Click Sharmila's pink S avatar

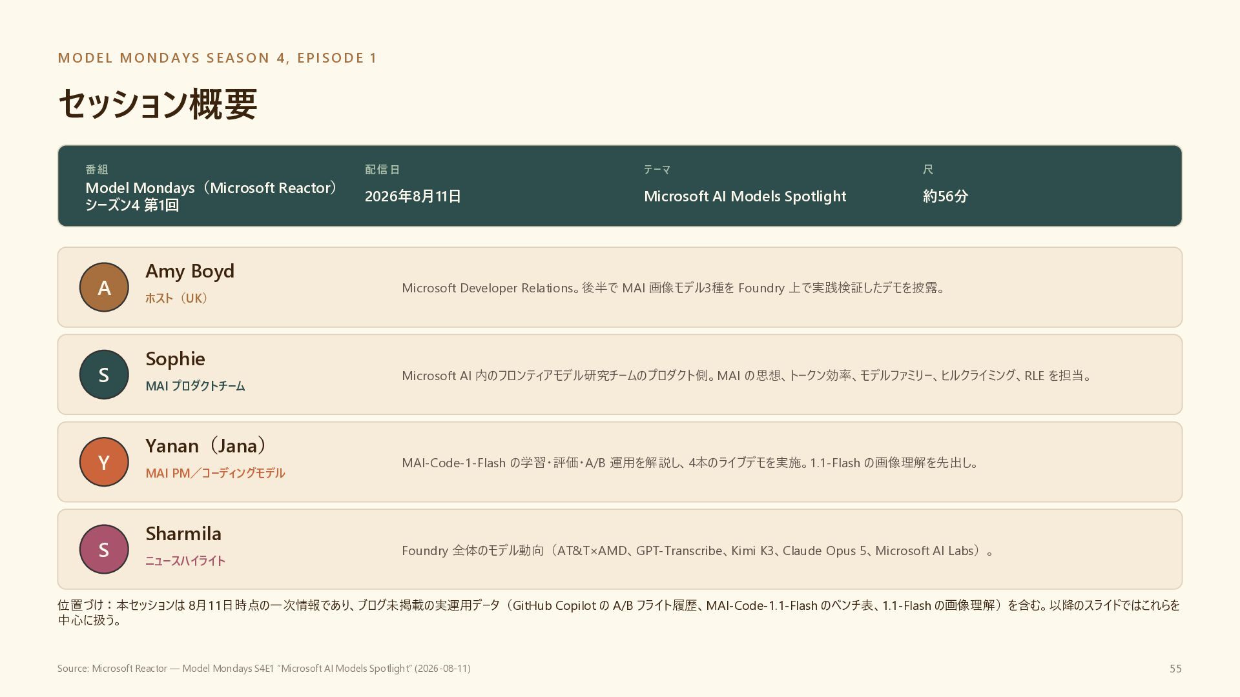click(x=104, y=549)
